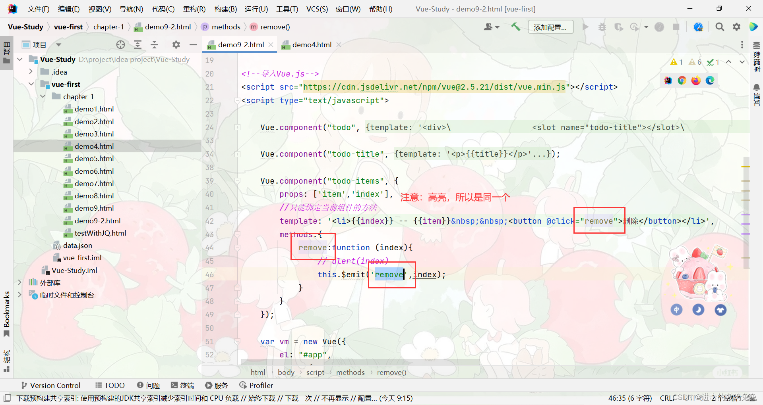Open the Version Control tool window
This screenshot has width=763, height=405.
click(50, 385)
